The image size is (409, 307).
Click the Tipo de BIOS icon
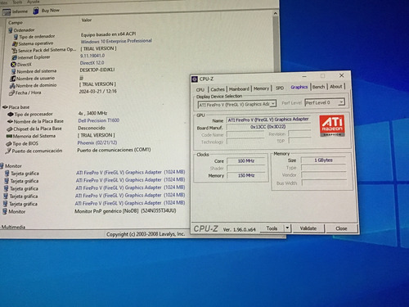(8, 143)
